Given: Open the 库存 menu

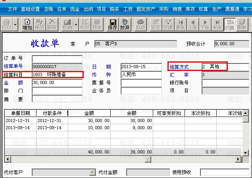Looking at the screenshot, I should point(190,9).
